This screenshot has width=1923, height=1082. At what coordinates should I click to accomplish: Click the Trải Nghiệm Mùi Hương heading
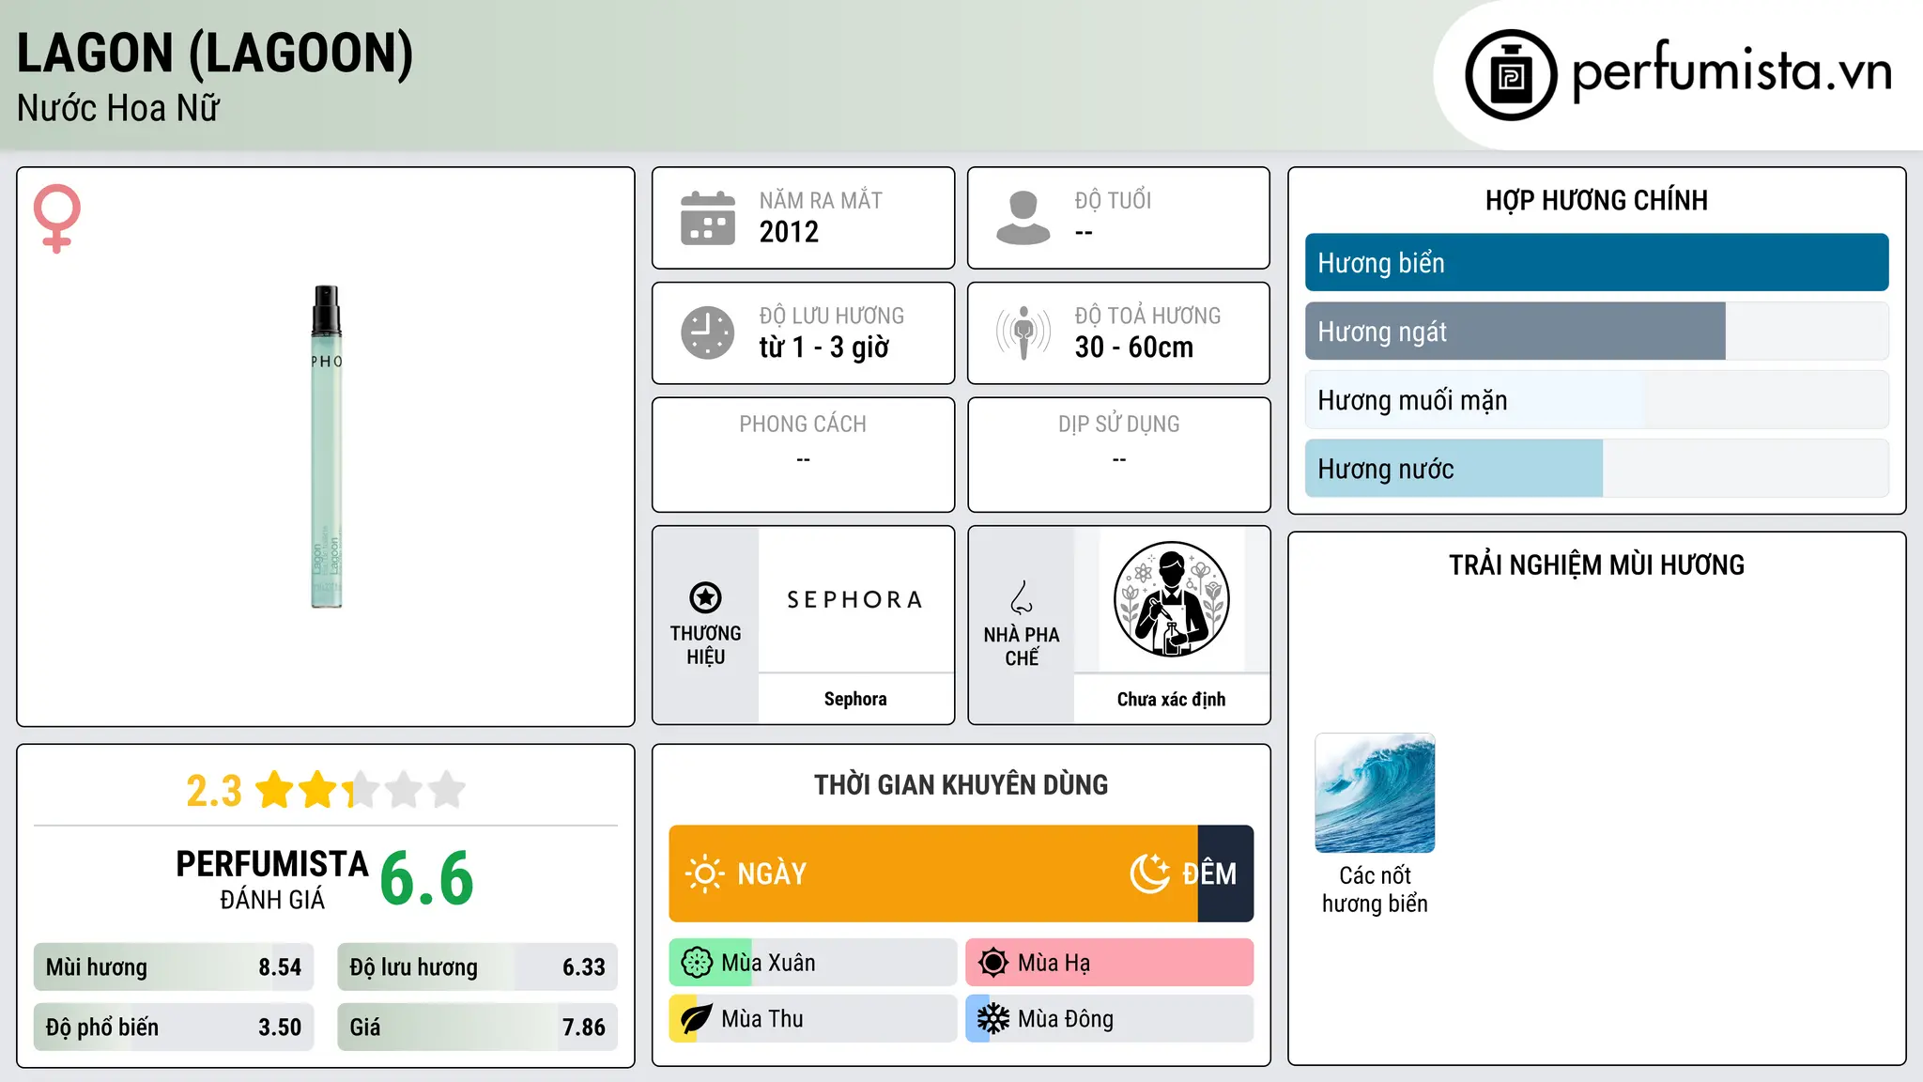[1596, 564]
